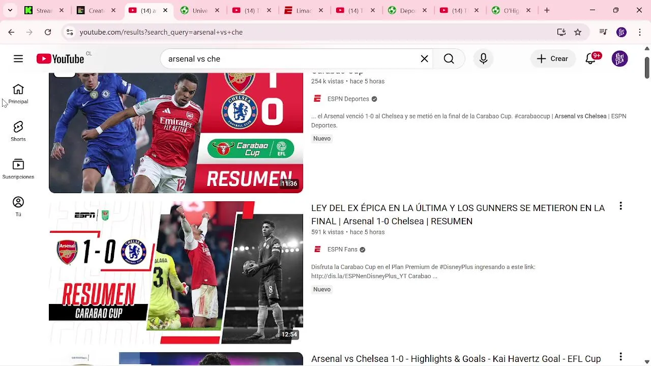The image size is (651, 366).
Task: Open the YouTube hamburger guide menu
Action: [18, 59]
